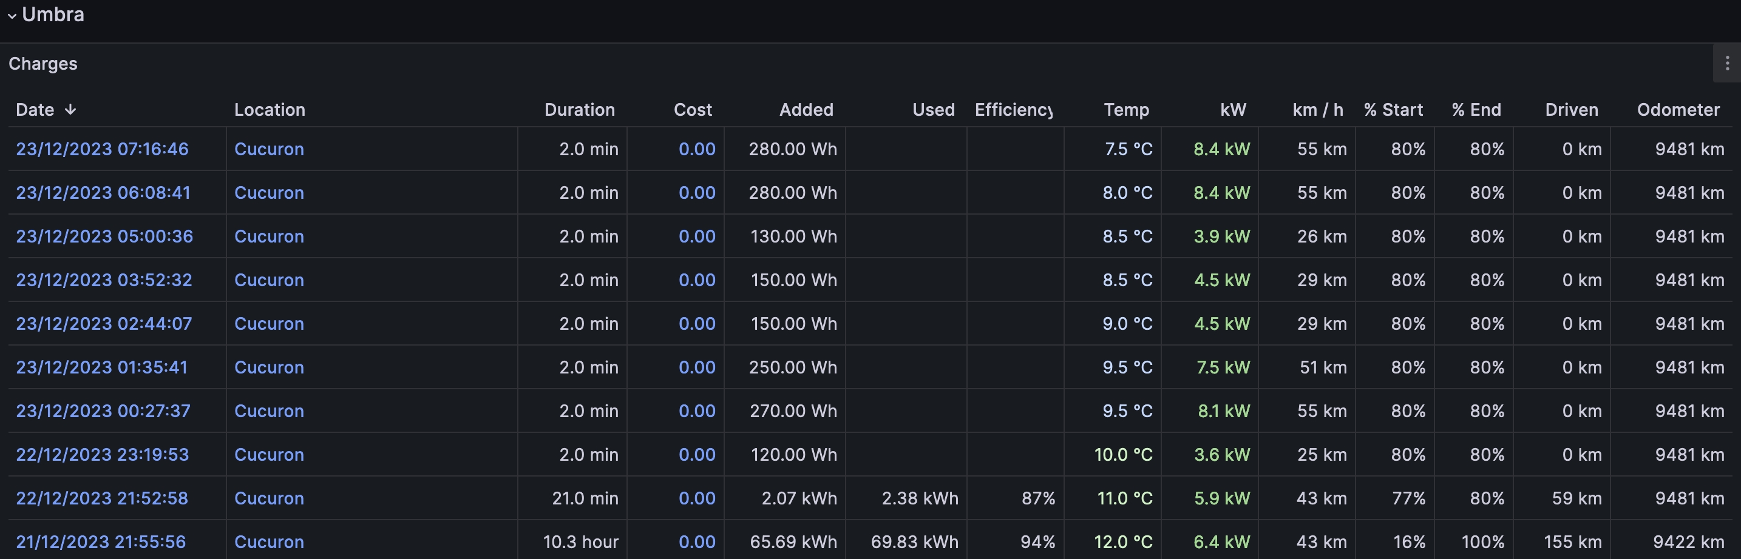This screenshot has height=559, width=1741.
Task: Sort by the Duration column header
Action: click(x=579, y=110)
